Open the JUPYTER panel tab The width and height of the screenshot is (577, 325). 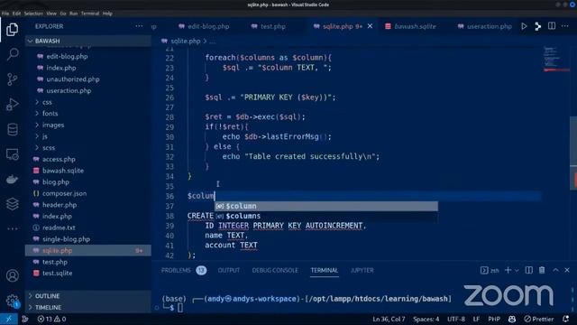(x=362, y=270)
